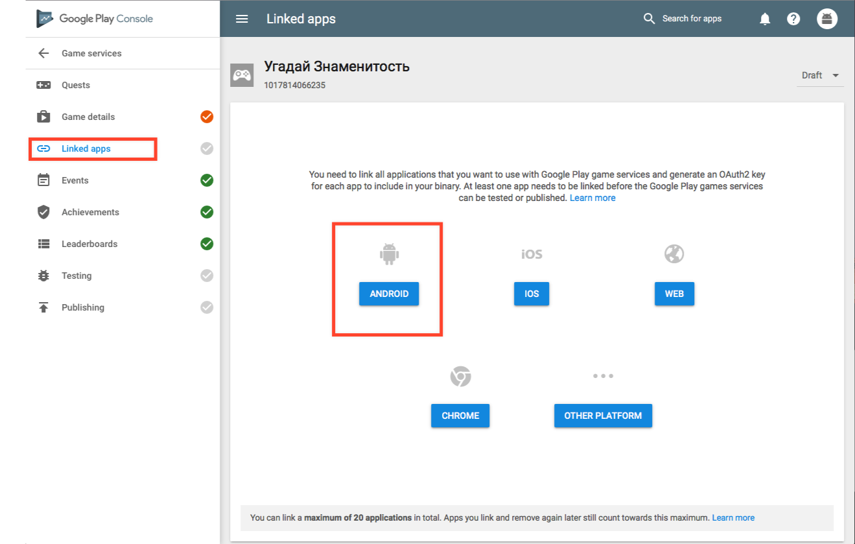
Task: Focus the Search for apps field
Action: [x=692, y=19]
